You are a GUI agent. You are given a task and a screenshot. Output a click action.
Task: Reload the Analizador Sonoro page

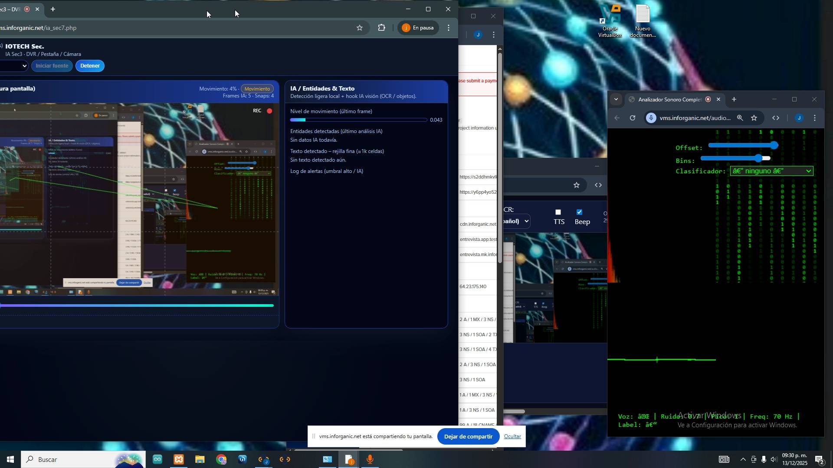(633, 118)
